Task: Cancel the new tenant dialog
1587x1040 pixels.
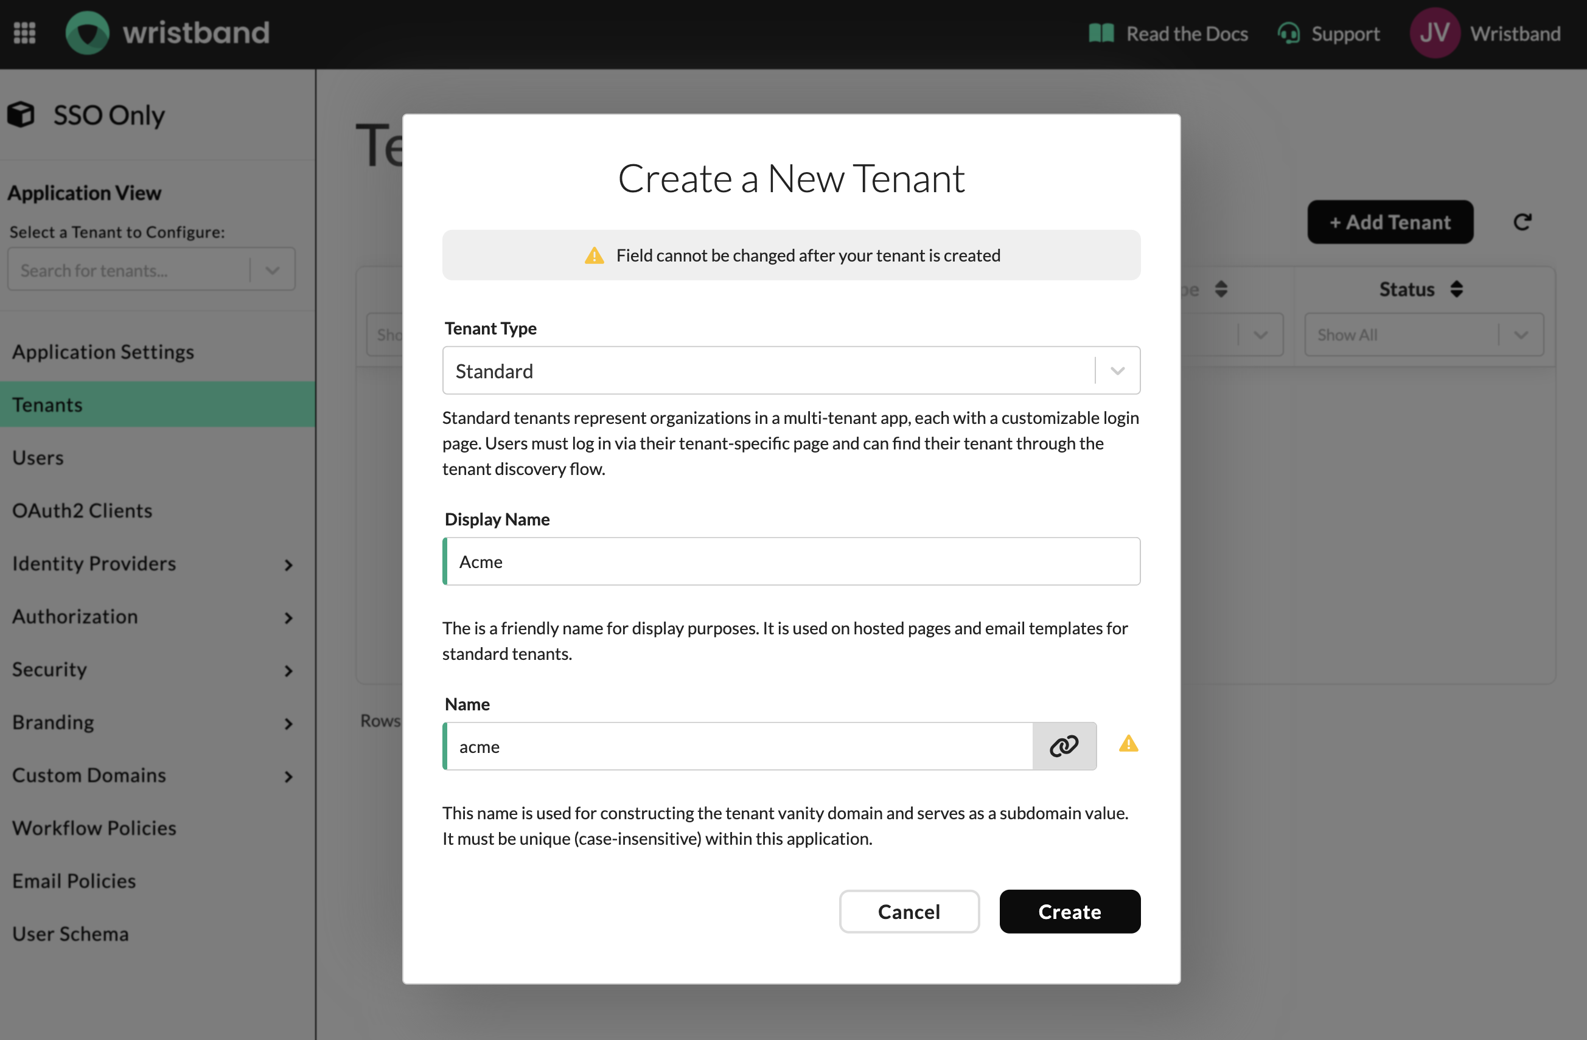Action: coord(908,912)
